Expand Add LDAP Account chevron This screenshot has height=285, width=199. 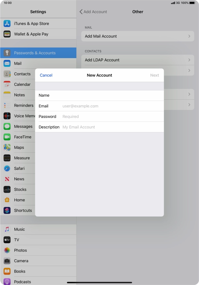click(x=189, y=60)
